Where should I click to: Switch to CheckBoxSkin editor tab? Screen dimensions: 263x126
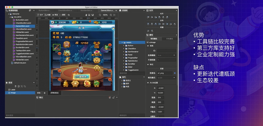(x=66, y=10)
